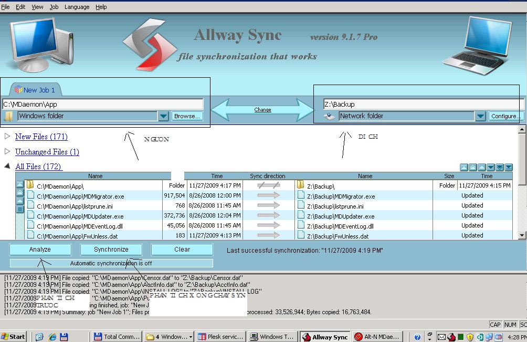Click the Sync direction column header
527x342 pixels.
[x=268, y=176]
